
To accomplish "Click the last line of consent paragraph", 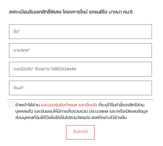I will tap(71, 118).
